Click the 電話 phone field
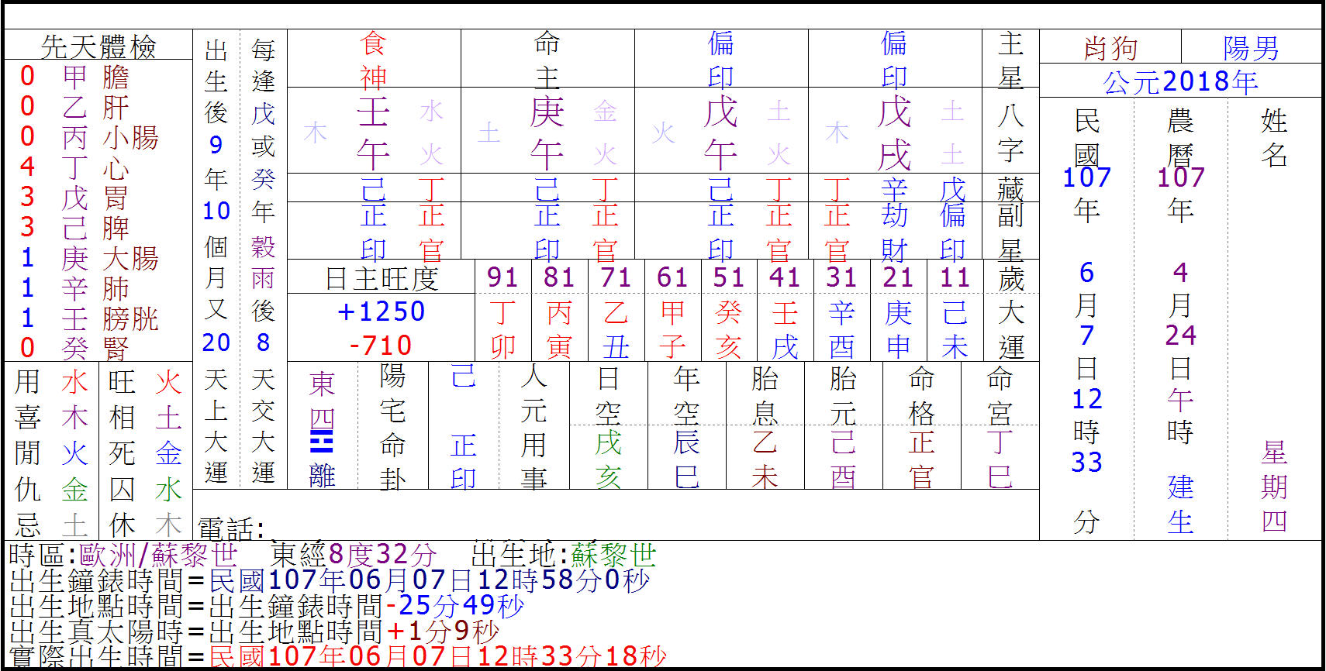 (233, 528)
